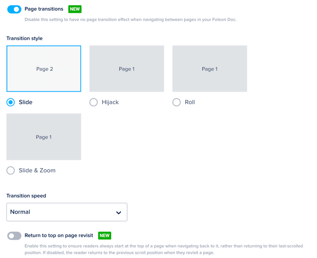Screen dimensions: 317x258
Task: Click the Hijack label text
Action: point(110,102)
